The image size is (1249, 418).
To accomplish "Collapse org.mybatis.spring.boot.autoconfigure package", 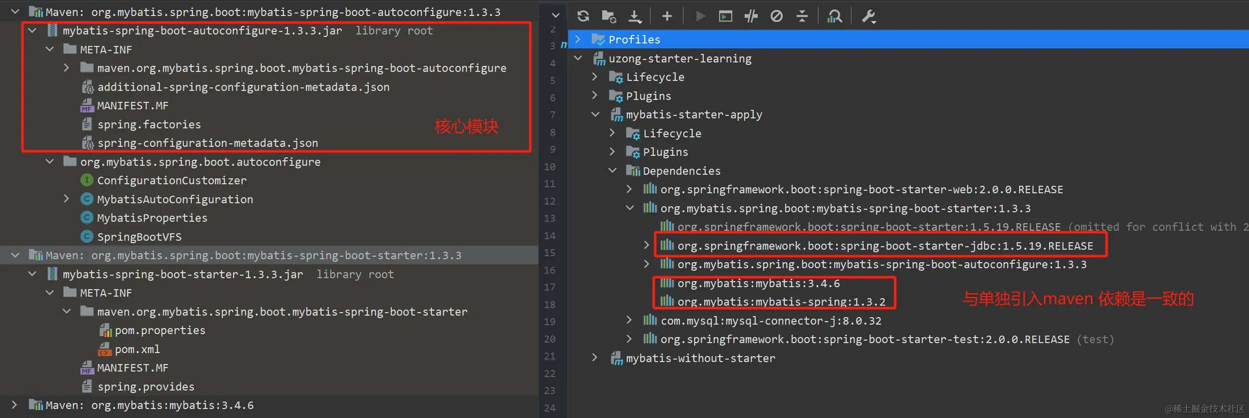I will [x=49, y=161].
